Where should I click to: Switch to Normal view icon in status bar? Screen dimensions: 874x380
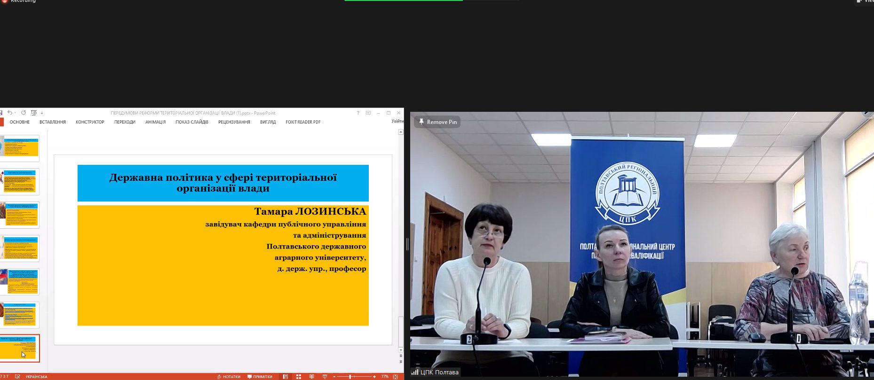click(285, 377)
